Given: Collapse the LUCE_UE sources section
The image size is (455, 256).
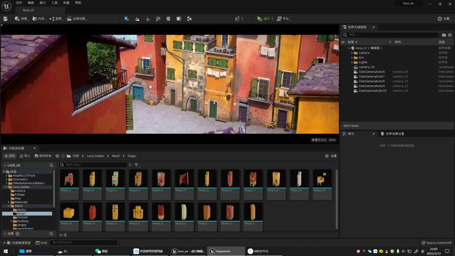Looking at the screenshot, I should [5, 165].
